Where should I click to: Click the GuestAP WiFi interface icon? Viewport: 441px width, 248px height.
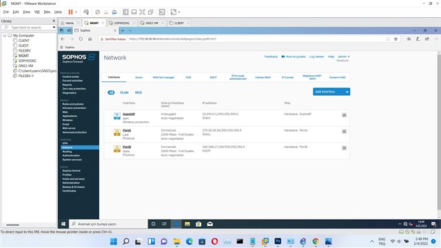[117, 116]
